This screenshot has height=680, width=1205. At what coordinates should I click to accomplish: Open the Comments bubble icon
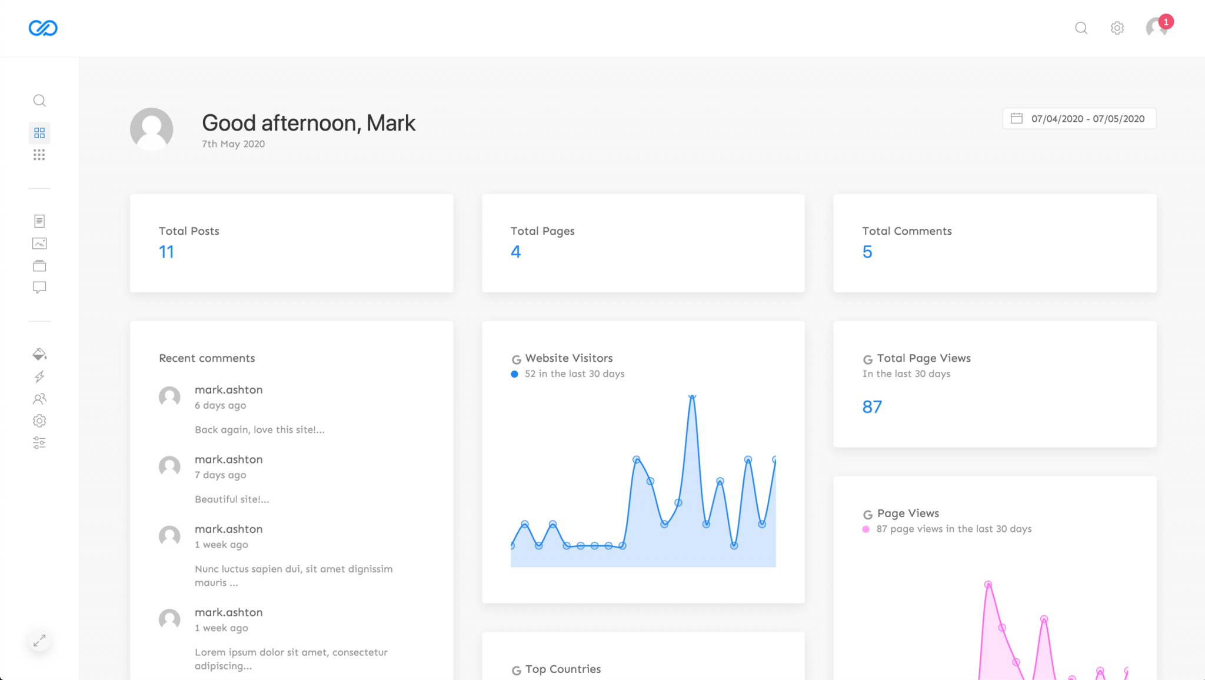(39, 288)
